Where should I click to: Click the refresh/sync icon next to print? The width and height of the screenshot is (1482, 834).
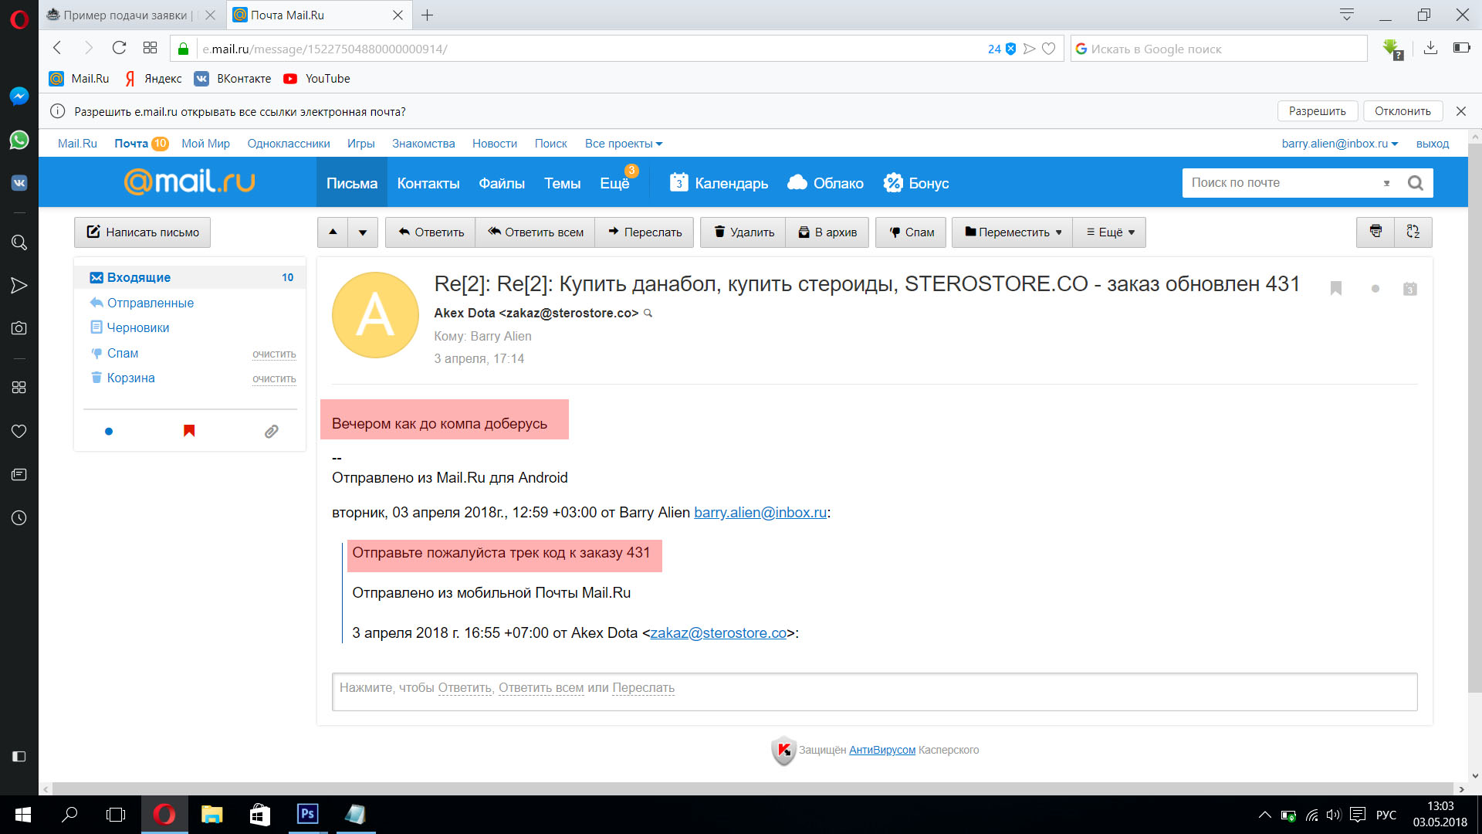coord(1413,232)
